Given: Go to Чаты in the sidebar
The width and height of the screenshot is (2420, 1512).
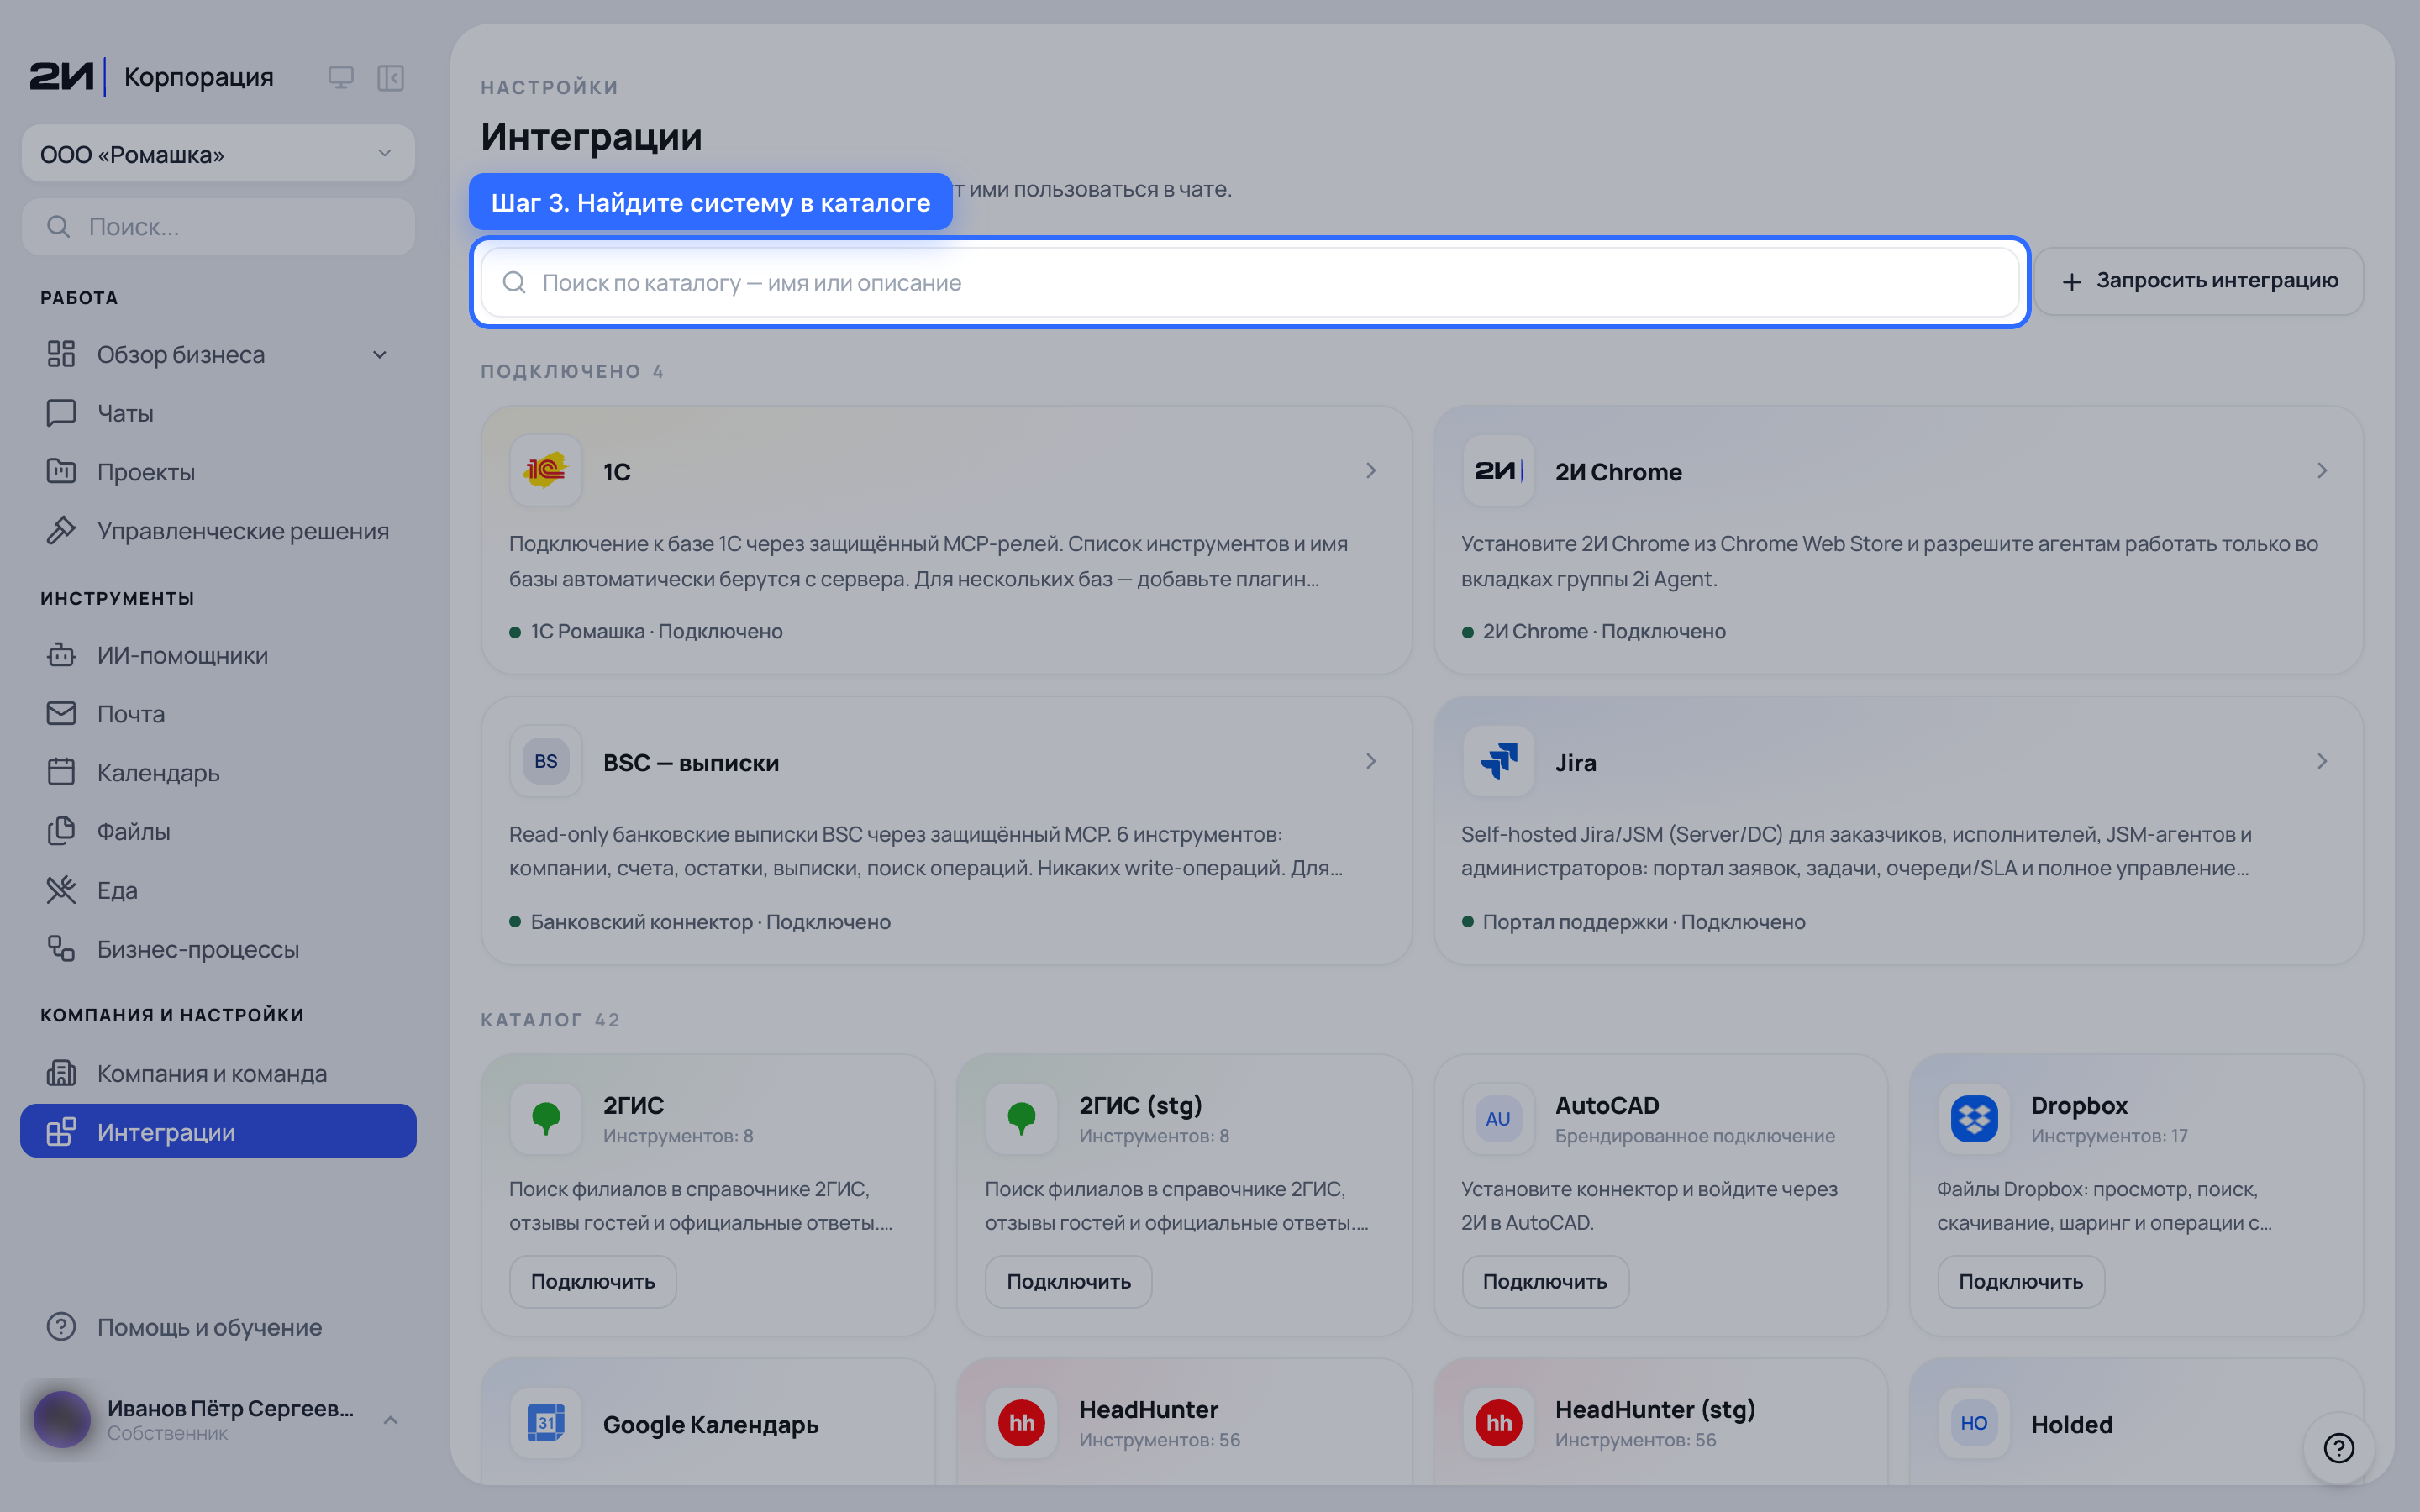Looking at the screenshot, I should (x=218, y=413).
